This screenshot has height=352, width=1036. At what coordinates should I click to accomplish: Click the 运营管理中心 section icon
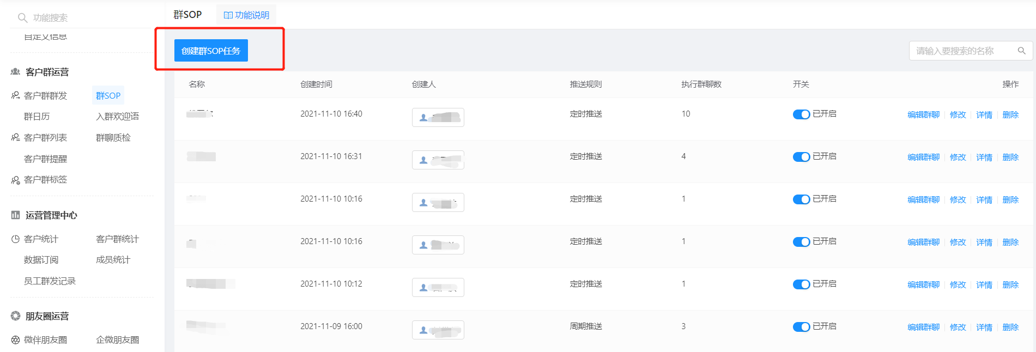click(x=15, y=215)
